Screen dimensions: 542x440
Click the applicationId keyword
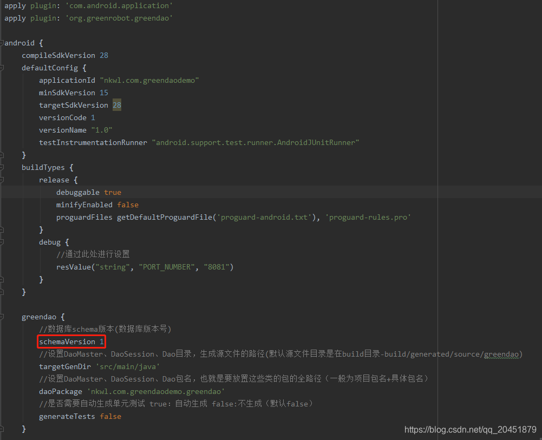pyautogui.click(x=67, y=80)
